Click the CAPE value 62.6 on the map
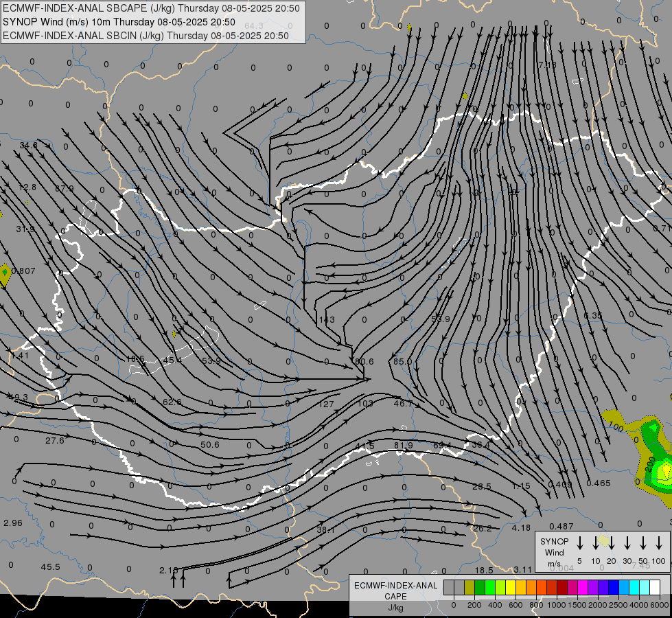The height and width of the screenshot is (618, 672). [x=172, y=402]
